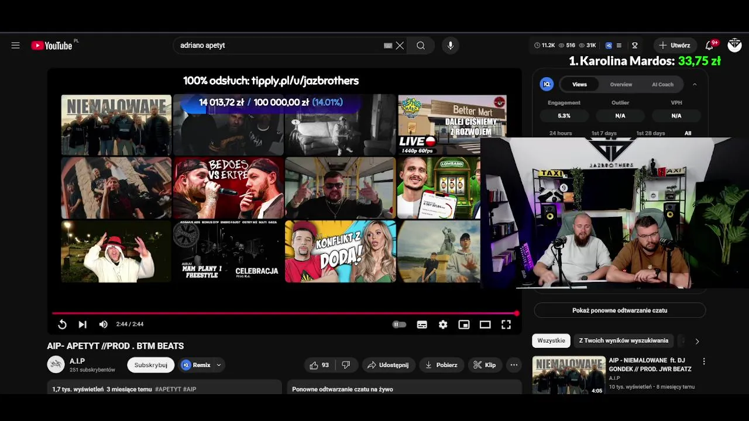Collapse the IQ panel with the chevron
Image resolution: width=749 pixels, height=421 pixels.
(x=695, y=84)
